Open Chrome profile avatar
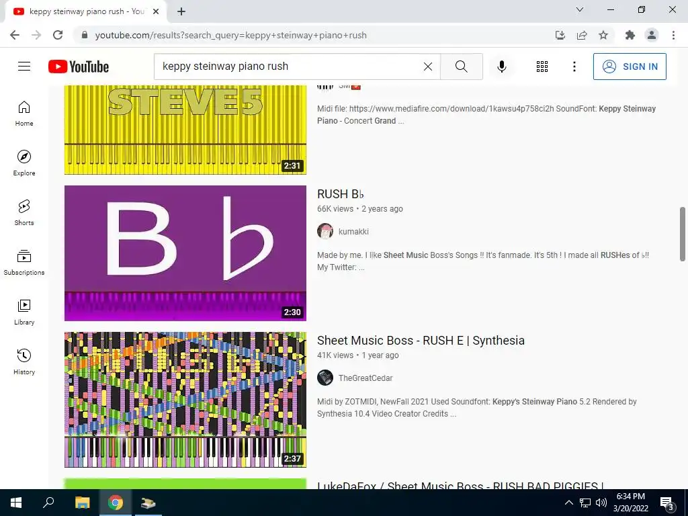This screenshot has width=688, height=516. 652,35
